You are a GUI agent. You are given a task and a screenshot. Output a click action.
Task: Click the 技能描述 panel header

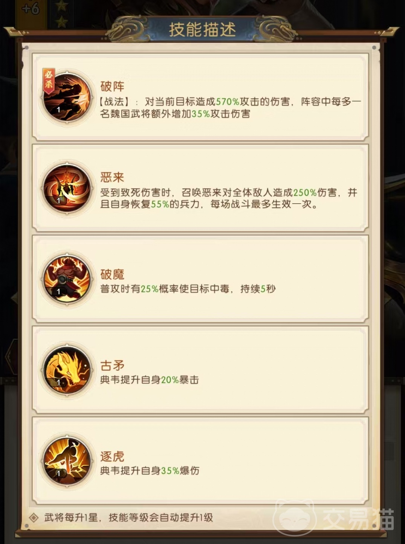pos(202,29)
